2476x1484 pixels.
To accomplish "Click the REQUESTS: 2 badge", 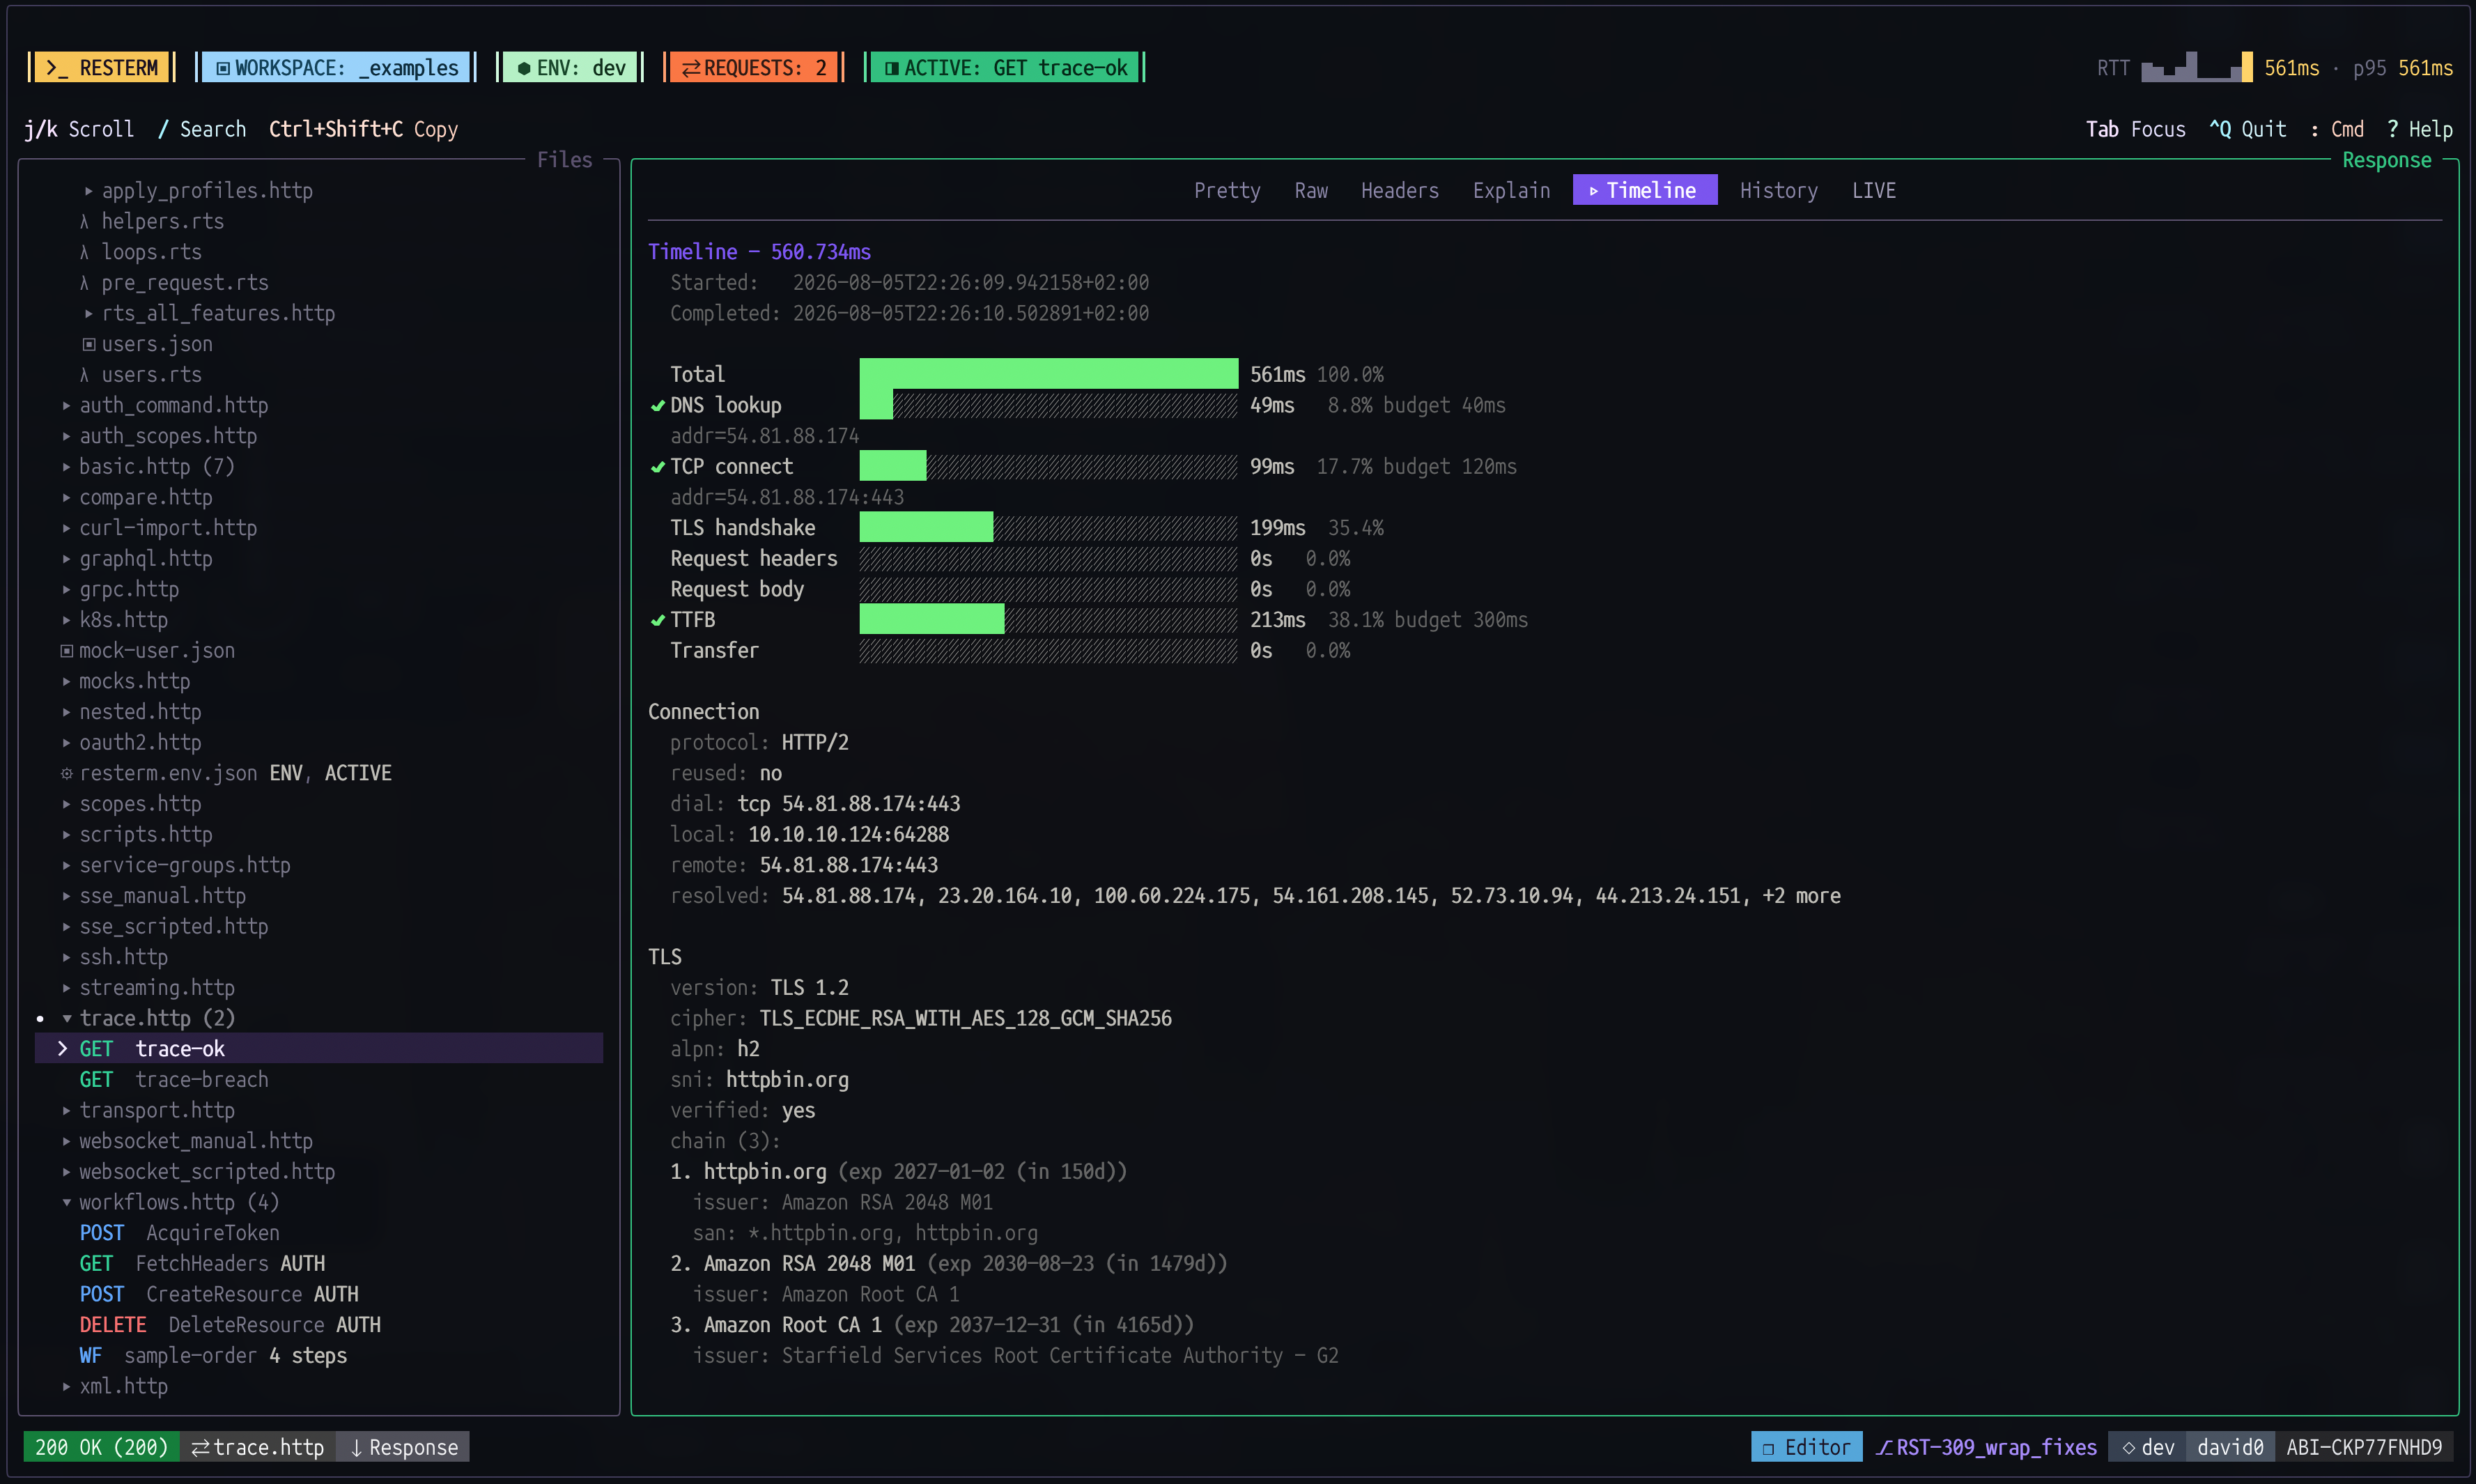I will tap(754, 68).
